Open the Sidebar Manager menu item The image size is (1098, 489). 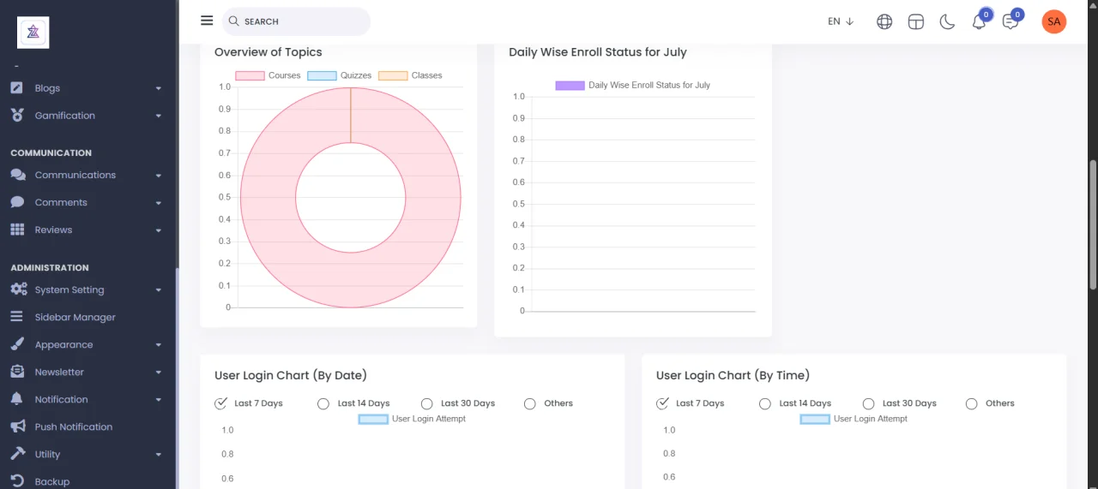(x=86, y=317)
